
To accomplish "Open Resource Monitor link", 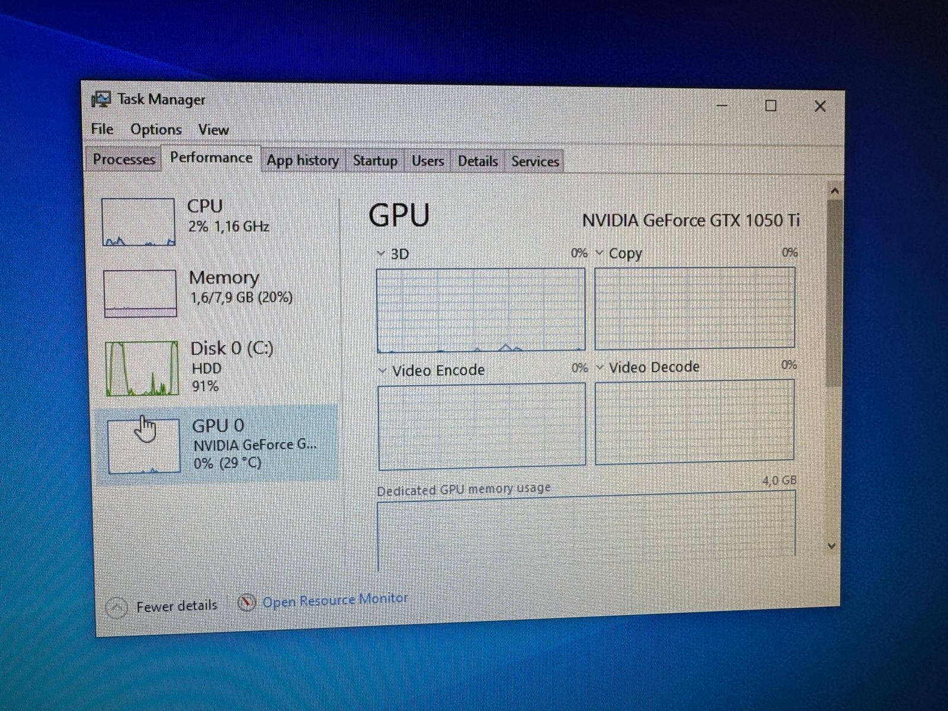I will pos(335,600).
